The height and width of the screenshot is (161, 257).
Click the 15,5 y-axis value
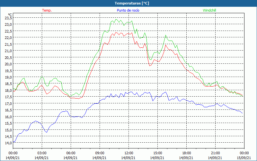tap(8, 123)
